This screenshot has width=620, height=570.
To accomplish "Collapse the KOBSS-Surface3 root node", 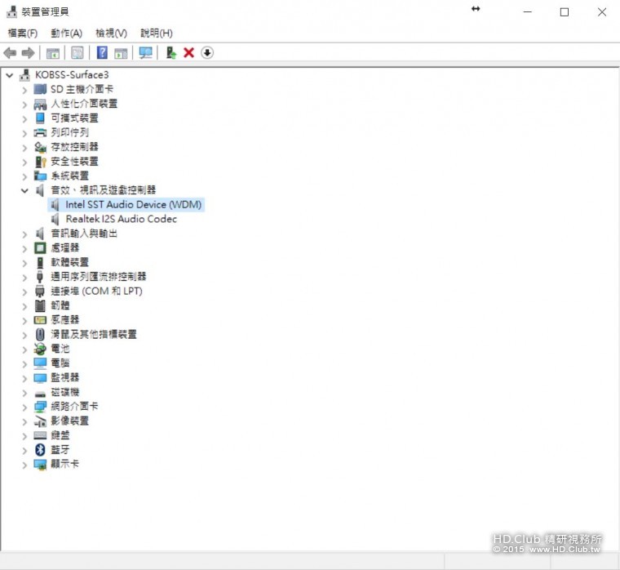I will pyautogui.click(x=10, y=75).
